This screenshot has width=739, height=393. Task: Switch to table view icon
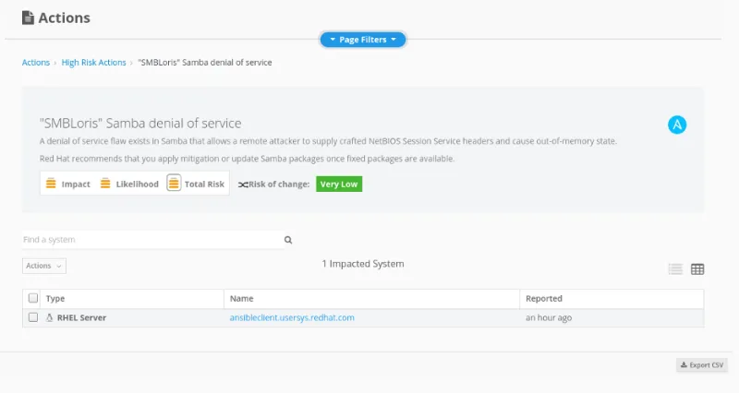click(697, 269)
